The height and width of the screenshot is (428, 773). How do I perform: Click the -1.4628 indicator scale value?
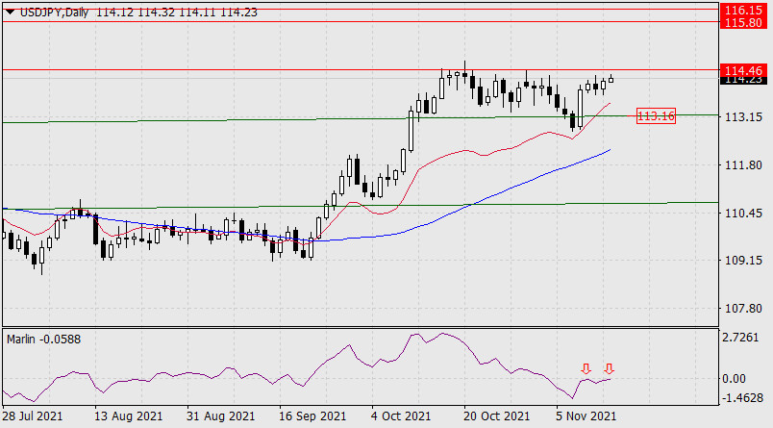pos(742,398)
